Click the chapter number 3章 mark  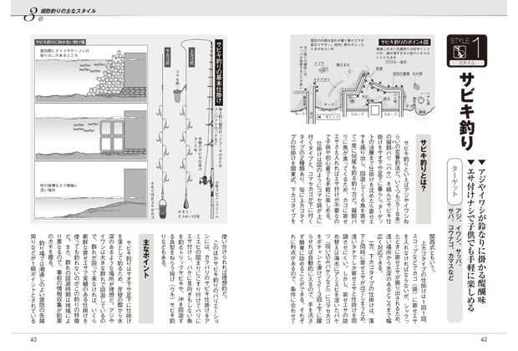33,16
